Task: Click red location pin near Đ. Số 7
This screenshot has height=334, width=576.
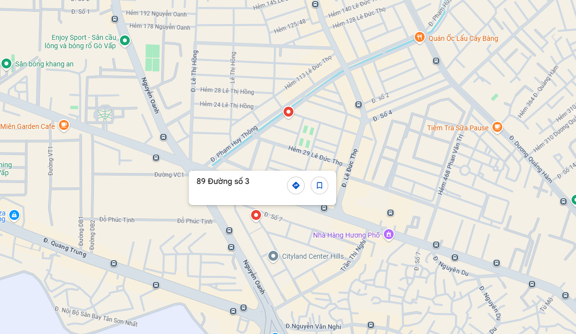Action: [x=256, y=215]
